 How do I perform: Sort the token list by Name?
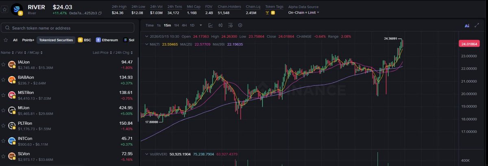[x=7, y=53]
